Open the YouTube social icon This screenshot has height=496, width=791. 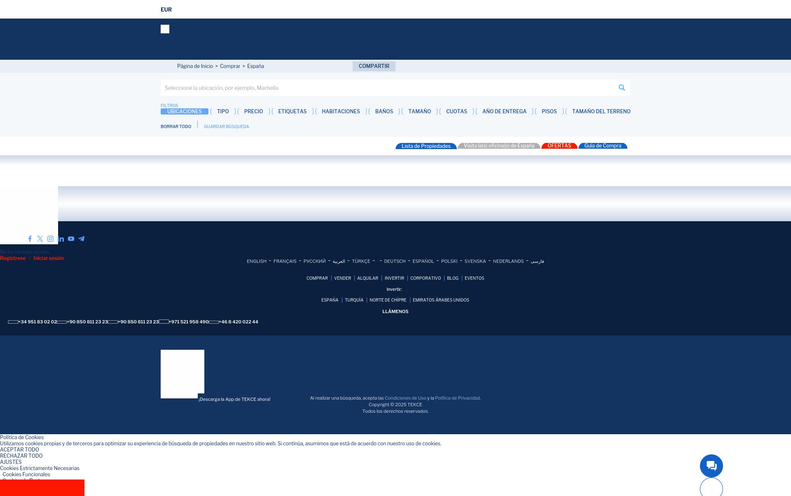tap(71, 239)
